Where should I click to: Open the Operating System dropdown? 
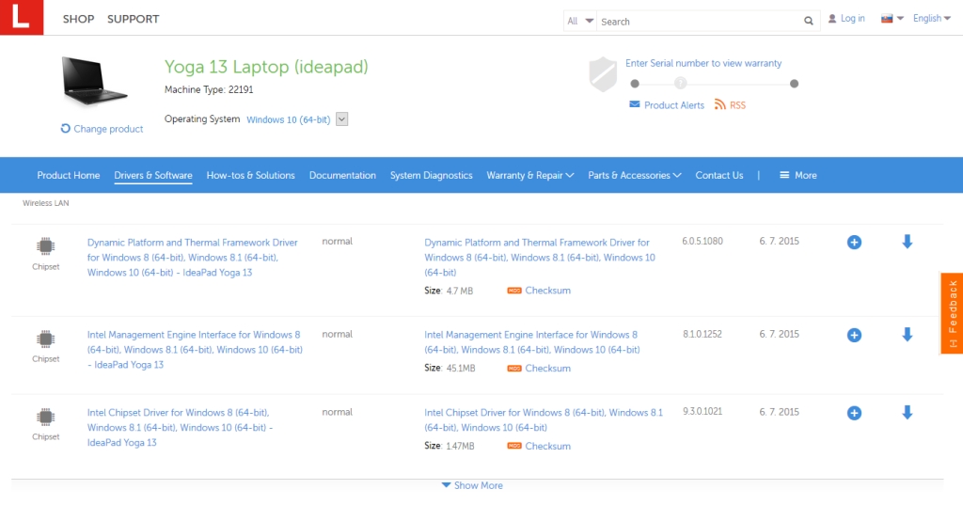point(341,119)
